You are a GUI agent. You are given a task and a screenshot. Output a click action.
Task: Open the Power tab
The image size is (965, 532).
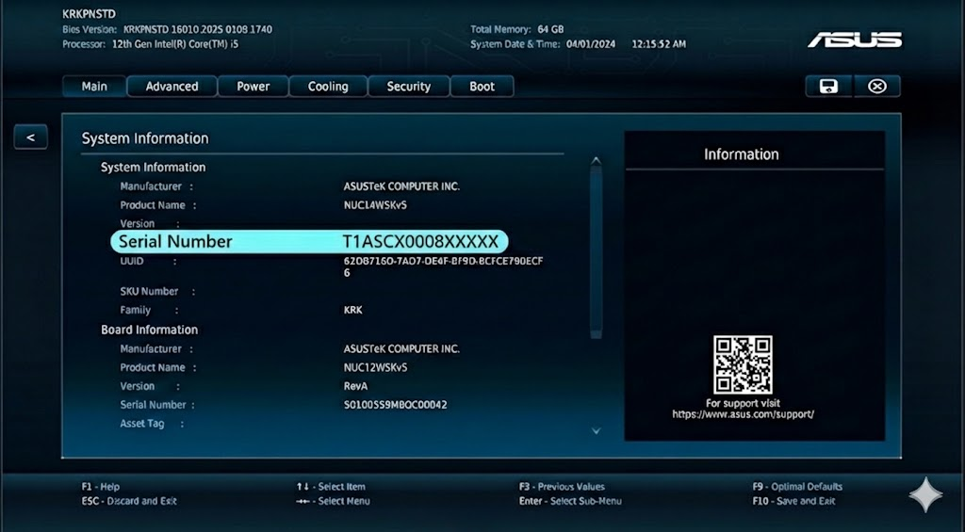(253, 87)
